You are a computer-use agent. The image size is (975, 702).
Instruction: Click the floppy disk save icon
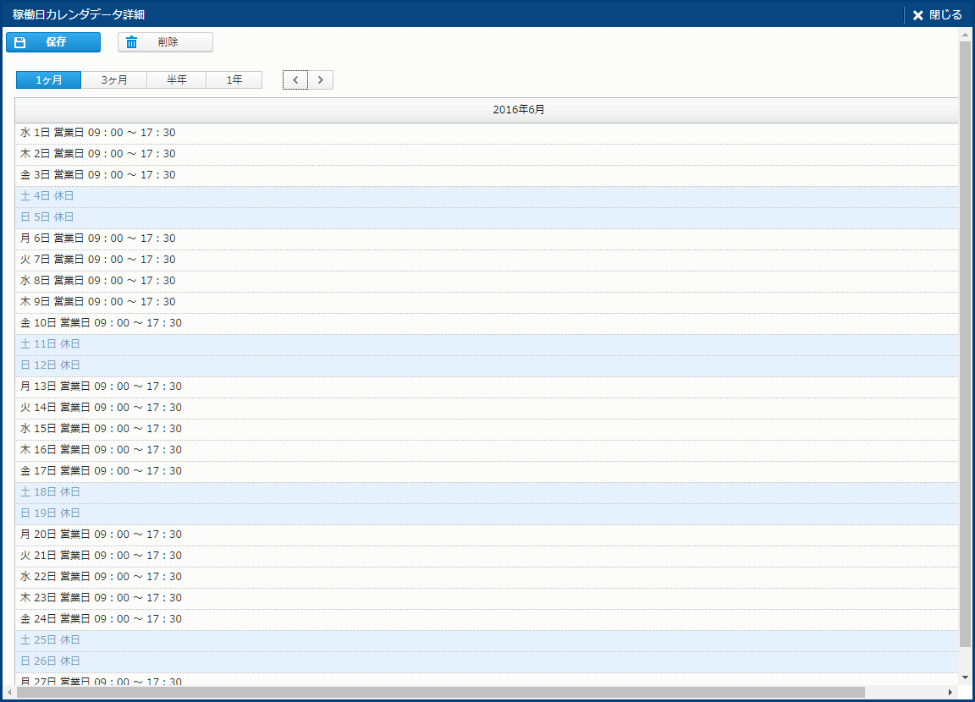tap(20, 42)
